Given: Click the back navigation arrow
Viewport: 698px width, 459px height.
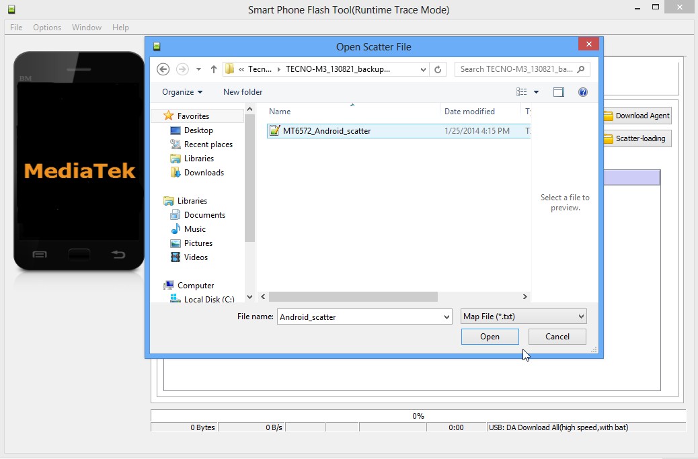Looking at the screenshot, I should [163, 69].
